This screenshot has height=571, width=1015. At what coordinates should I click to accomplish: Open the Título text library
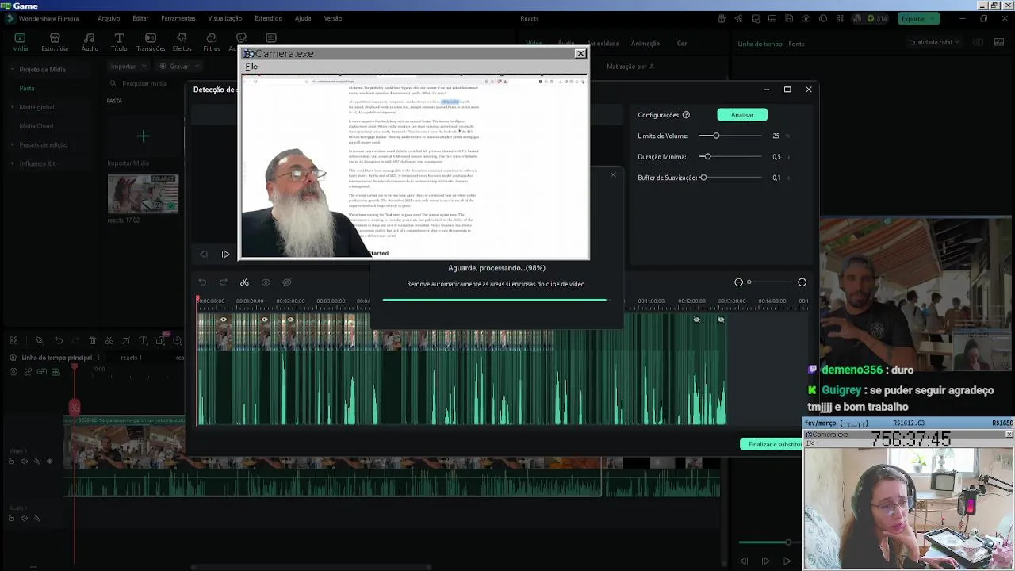pos(119,42)
